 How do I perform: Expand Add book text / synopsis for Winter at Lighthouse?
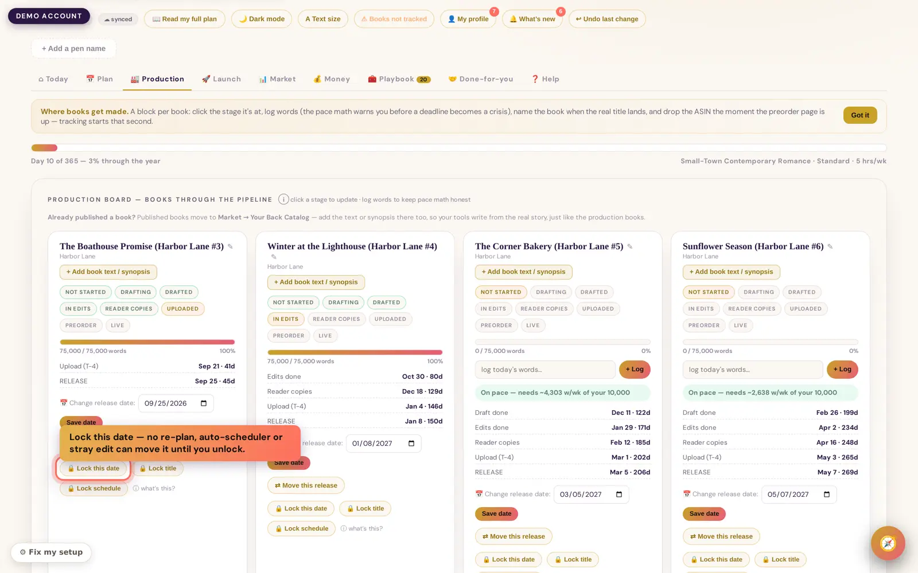tap(316, 282)
